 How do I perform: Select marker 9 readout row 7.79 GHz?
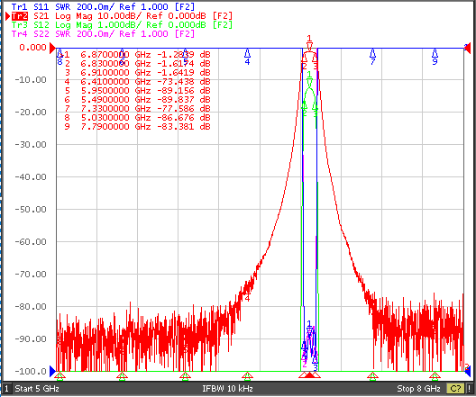pyautogui.click(x=138, y=126)
